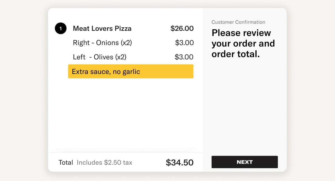Click the $3.00 price for Onions
Screen dimensions: 335x181
tap(184, 43)
